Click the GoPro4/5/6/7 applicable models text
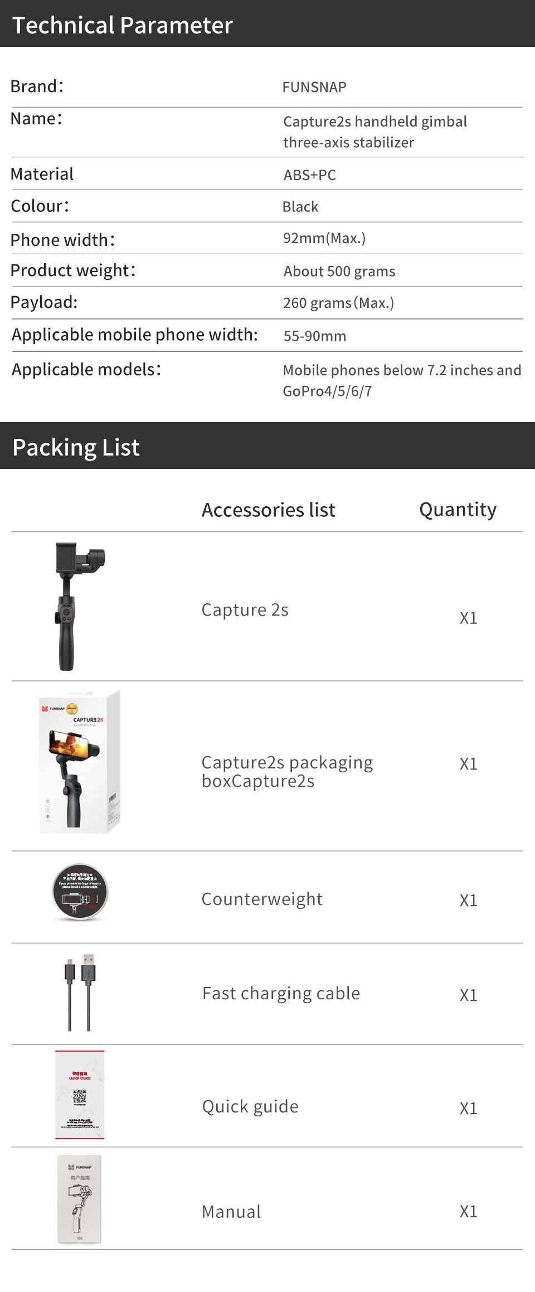The height and width of the screenshot is (1292, 535). click(327, 391)
